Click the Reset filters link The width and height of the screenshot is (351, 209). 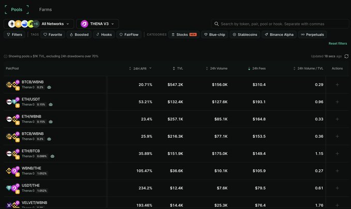(x=338, y=43)
